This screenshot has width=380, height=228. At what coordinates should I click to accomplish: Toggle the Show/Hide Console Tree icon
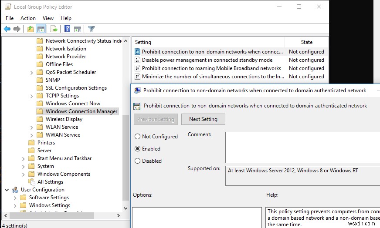click(41, 29)
